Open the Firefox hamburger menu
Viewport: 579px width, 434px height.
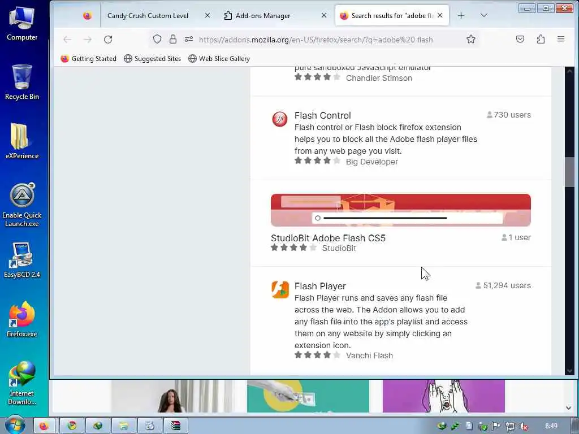(x=561, y=39)
